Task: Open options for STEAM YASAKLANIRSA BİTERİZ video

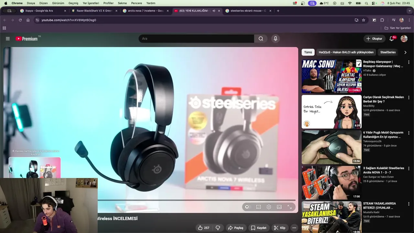Action: [409, 204]
